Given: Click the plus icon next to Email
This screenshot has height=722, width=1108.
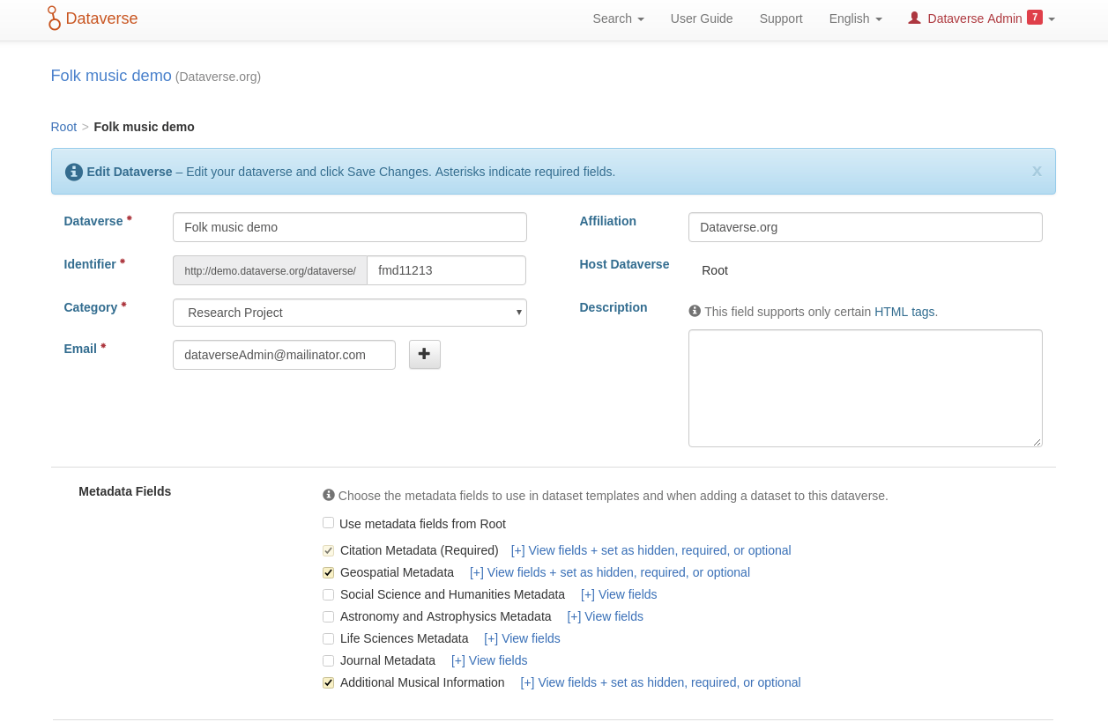Looking at the screenshot, I should click(x=424, y=354).
